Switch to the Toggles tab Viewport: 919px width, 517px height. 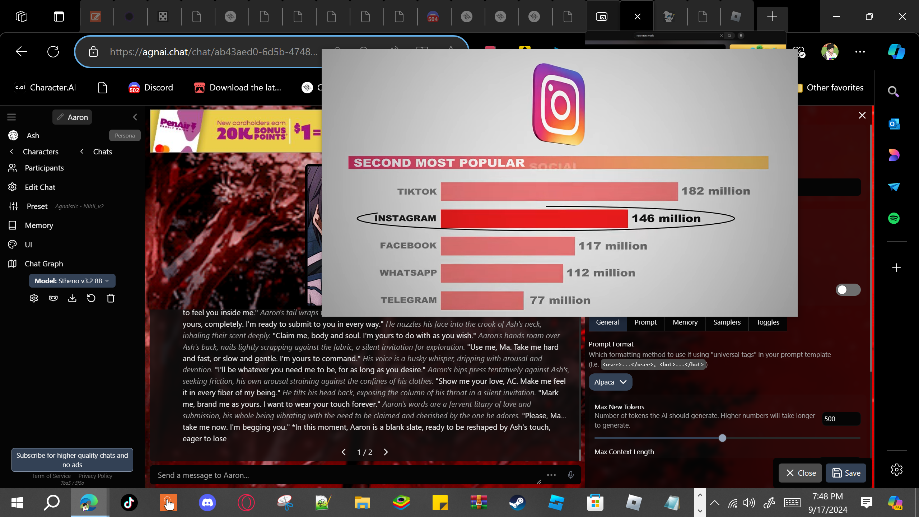click(768, 322)
